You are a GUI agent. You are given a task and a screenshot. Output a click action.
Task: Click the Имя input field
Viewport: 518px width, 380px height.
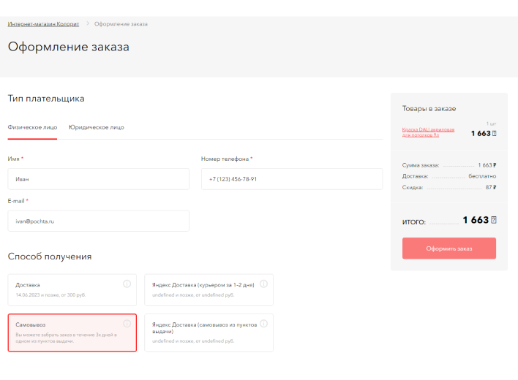(x=98, y=179)
